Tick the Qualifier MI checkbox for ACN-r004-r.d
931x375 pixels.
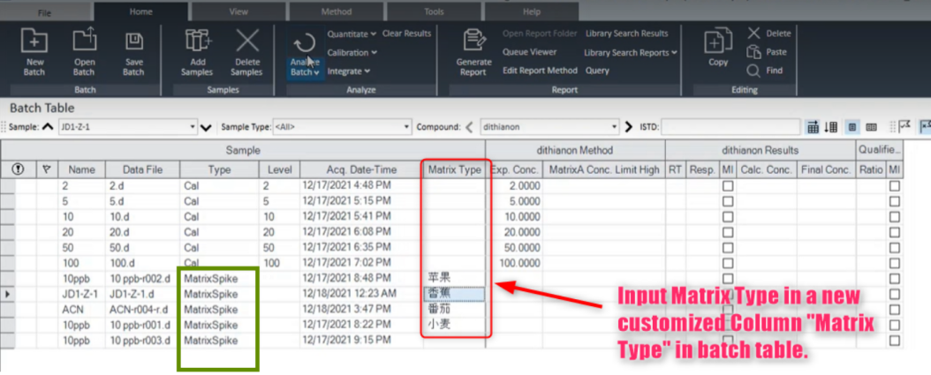coord(894,310)
